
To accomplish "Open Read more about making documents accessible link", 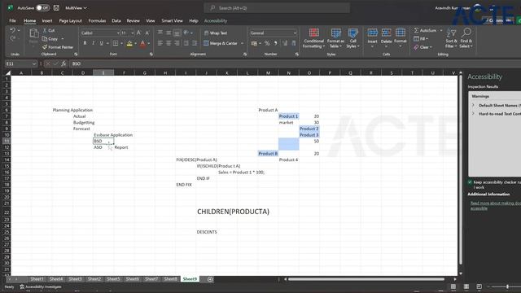I will (x=495, y=206).
